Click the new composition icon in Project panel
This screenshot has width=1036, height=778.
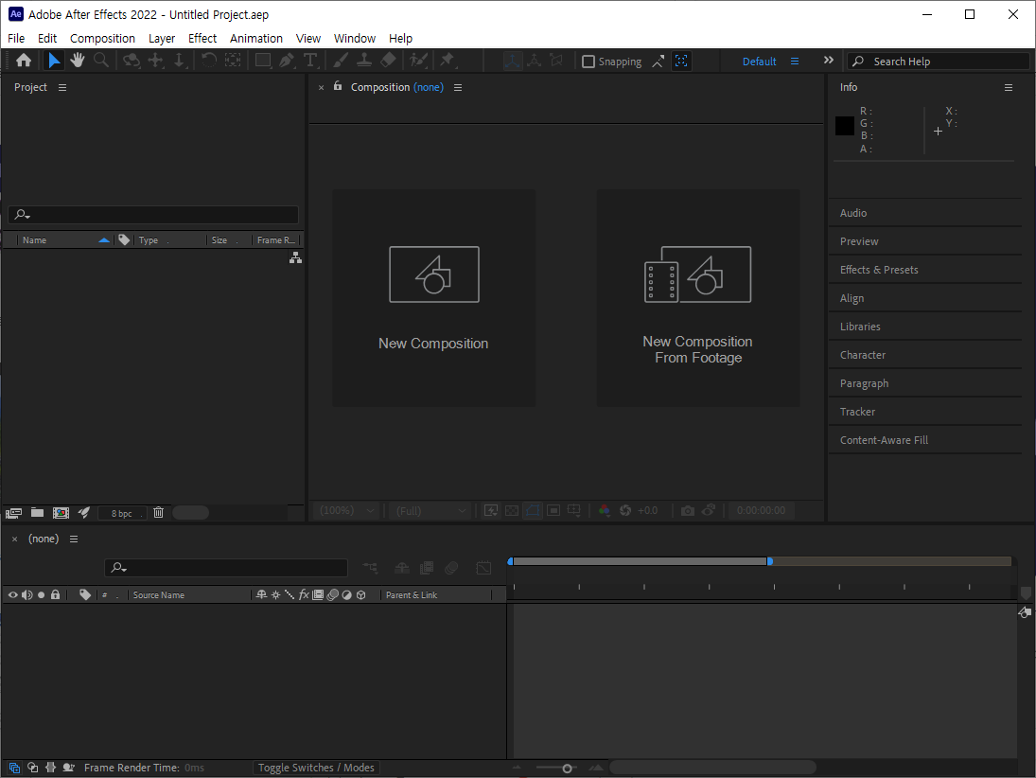tap(61, 513)
